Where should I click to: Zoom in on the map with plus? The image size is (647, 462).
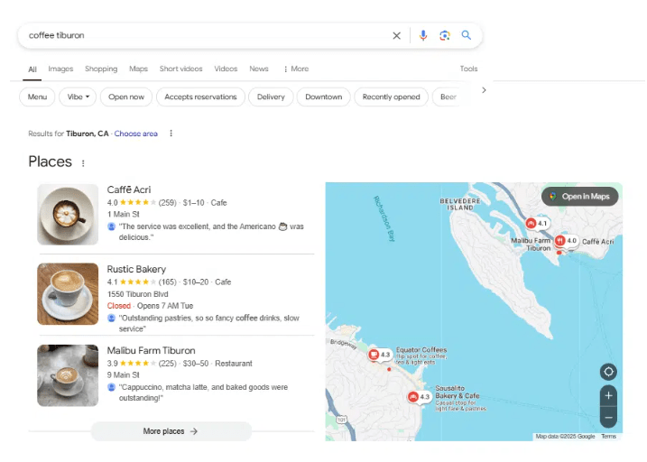point(608,395)
